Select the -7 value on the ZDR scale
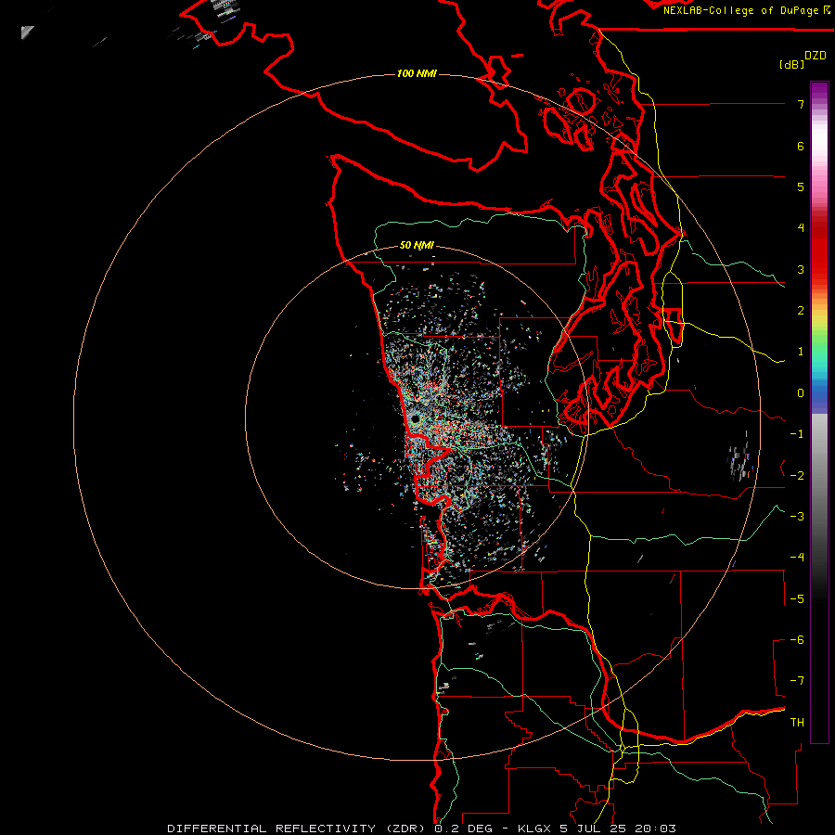 [797, 681]
